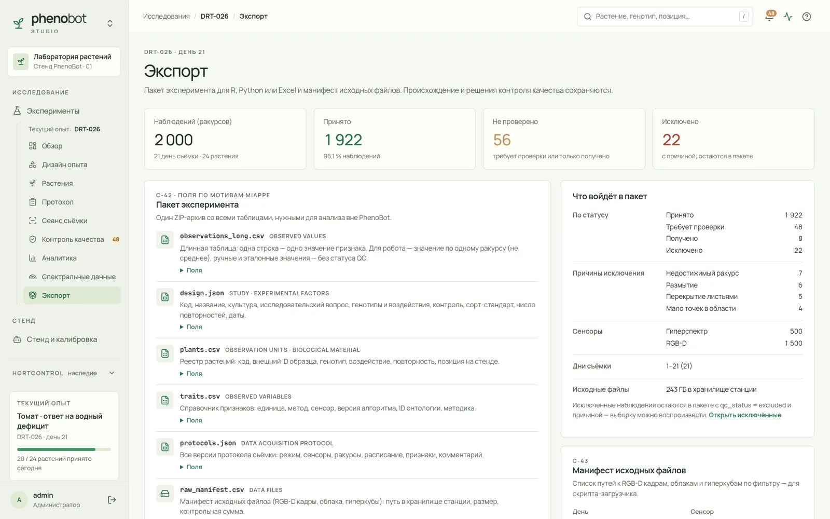Click the Перекрытие листьями reason row
This screenshot has height=519, width=830.
[x=734, y=296]
